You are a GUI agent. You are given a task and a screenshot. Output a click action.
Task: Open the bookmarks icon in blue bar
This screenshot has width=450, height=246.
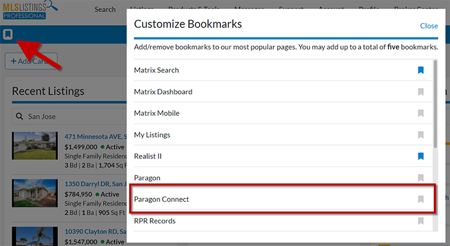point(8,35)
